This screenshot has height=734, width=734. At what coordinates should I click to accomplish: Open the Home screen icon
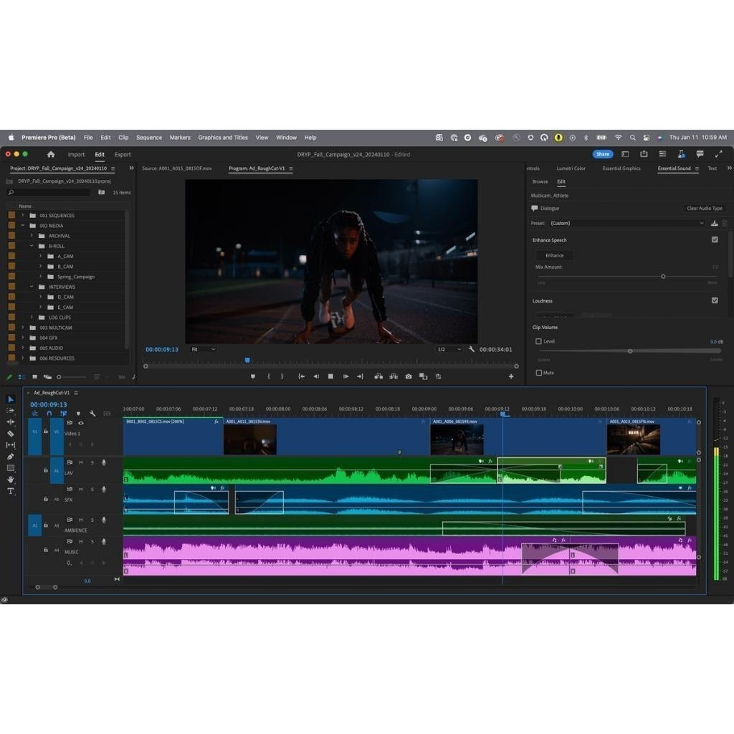click(x=51, y=154)
